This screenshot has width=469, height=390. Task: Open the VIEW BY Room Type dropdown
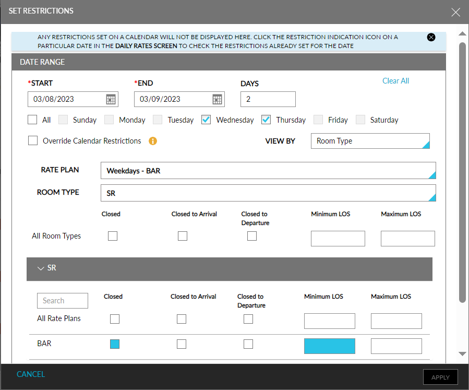click(x=370, y=141)
